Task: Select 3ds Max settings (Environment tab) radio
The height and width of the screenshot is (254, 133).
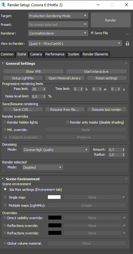Action: pos(5,189)
